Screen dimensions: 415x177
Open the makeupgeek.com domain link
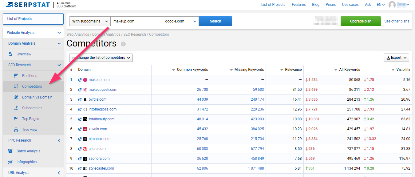pos(103,90)
